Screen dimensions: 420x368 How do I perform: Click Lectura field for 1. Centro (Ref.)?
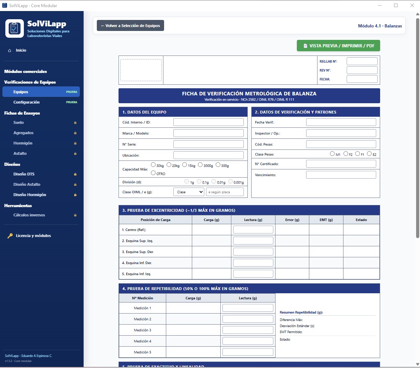tap(253, 230)
